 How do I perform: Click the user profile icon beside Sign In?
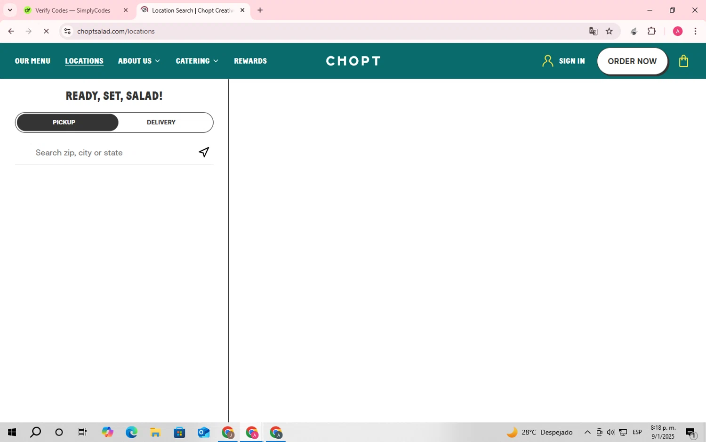pos(547,61)
